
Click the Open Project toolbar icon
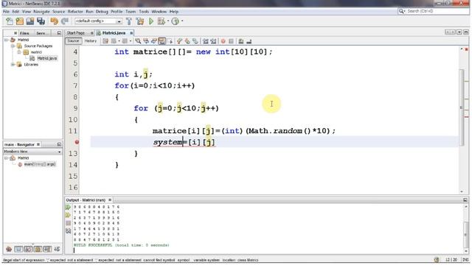click(x=30, y=21)
